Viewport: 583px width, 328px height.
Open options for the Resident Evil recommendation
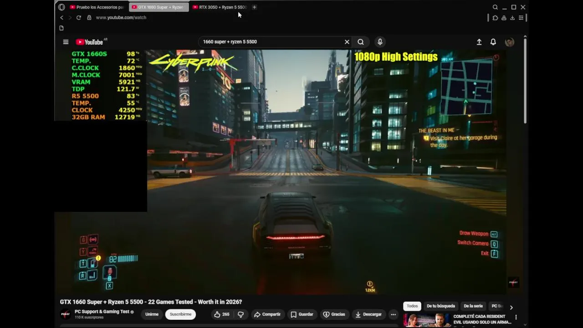516,317
